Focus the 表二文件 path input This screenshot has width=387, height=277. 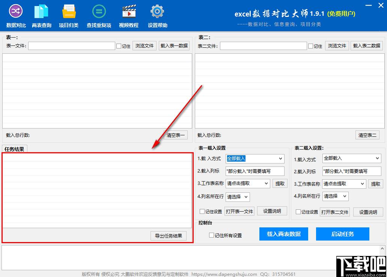[x=264, y=46]
